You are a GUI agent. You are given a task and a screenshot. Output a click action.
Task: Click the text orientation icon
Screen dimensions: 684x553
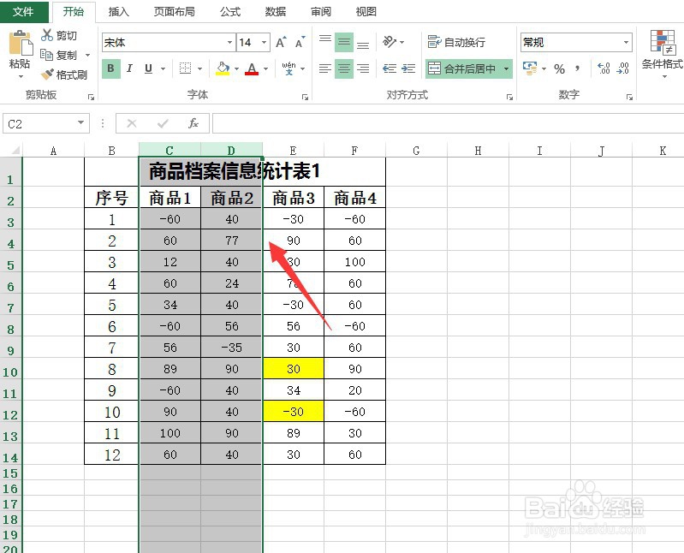(x=390, y=42)
